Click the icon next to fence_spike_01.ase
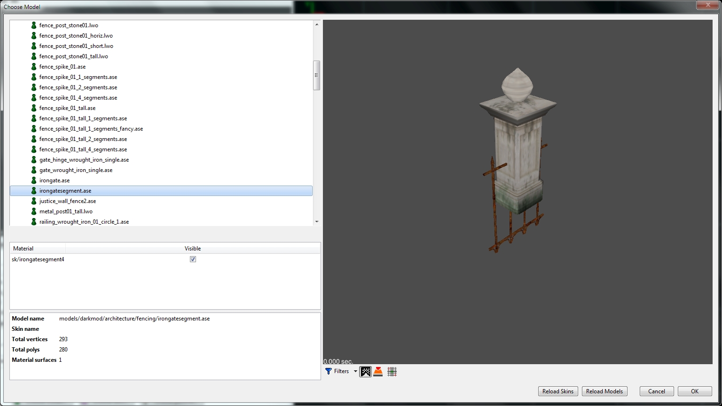This screenshot has width=722, height=406. click(34, 67)
